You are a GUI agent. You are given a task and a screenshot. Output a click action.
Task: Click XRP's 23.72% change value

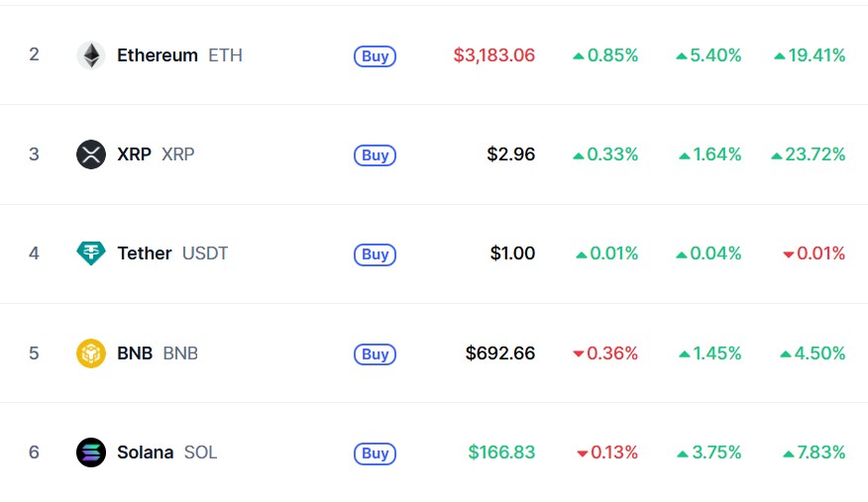pos(809,154)
